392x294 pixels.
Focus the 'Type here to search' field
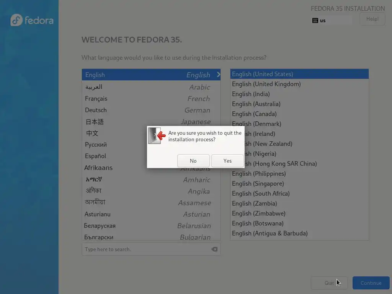click(151, 249)
